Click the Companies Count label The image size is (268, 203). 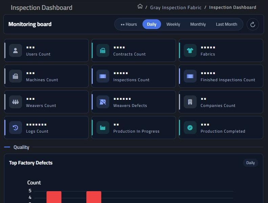pos(218,106)
